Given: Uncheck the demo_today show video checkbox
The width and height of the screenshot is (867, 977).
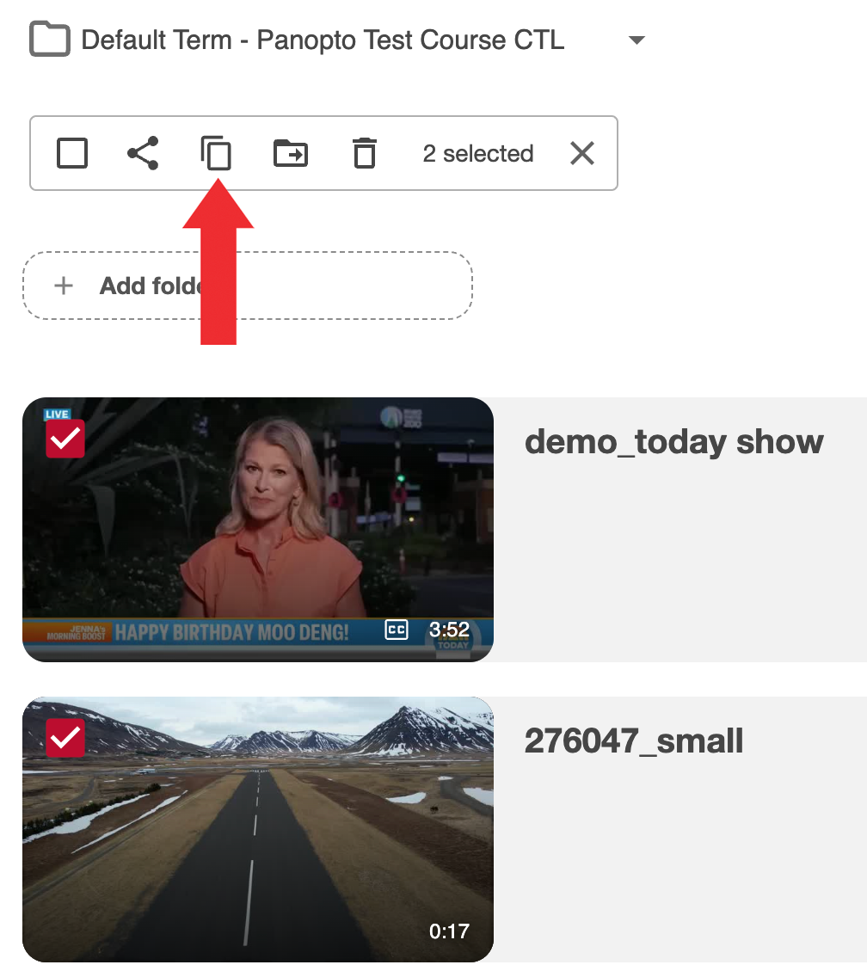Looking at the screenshot, I should point(65,439).
